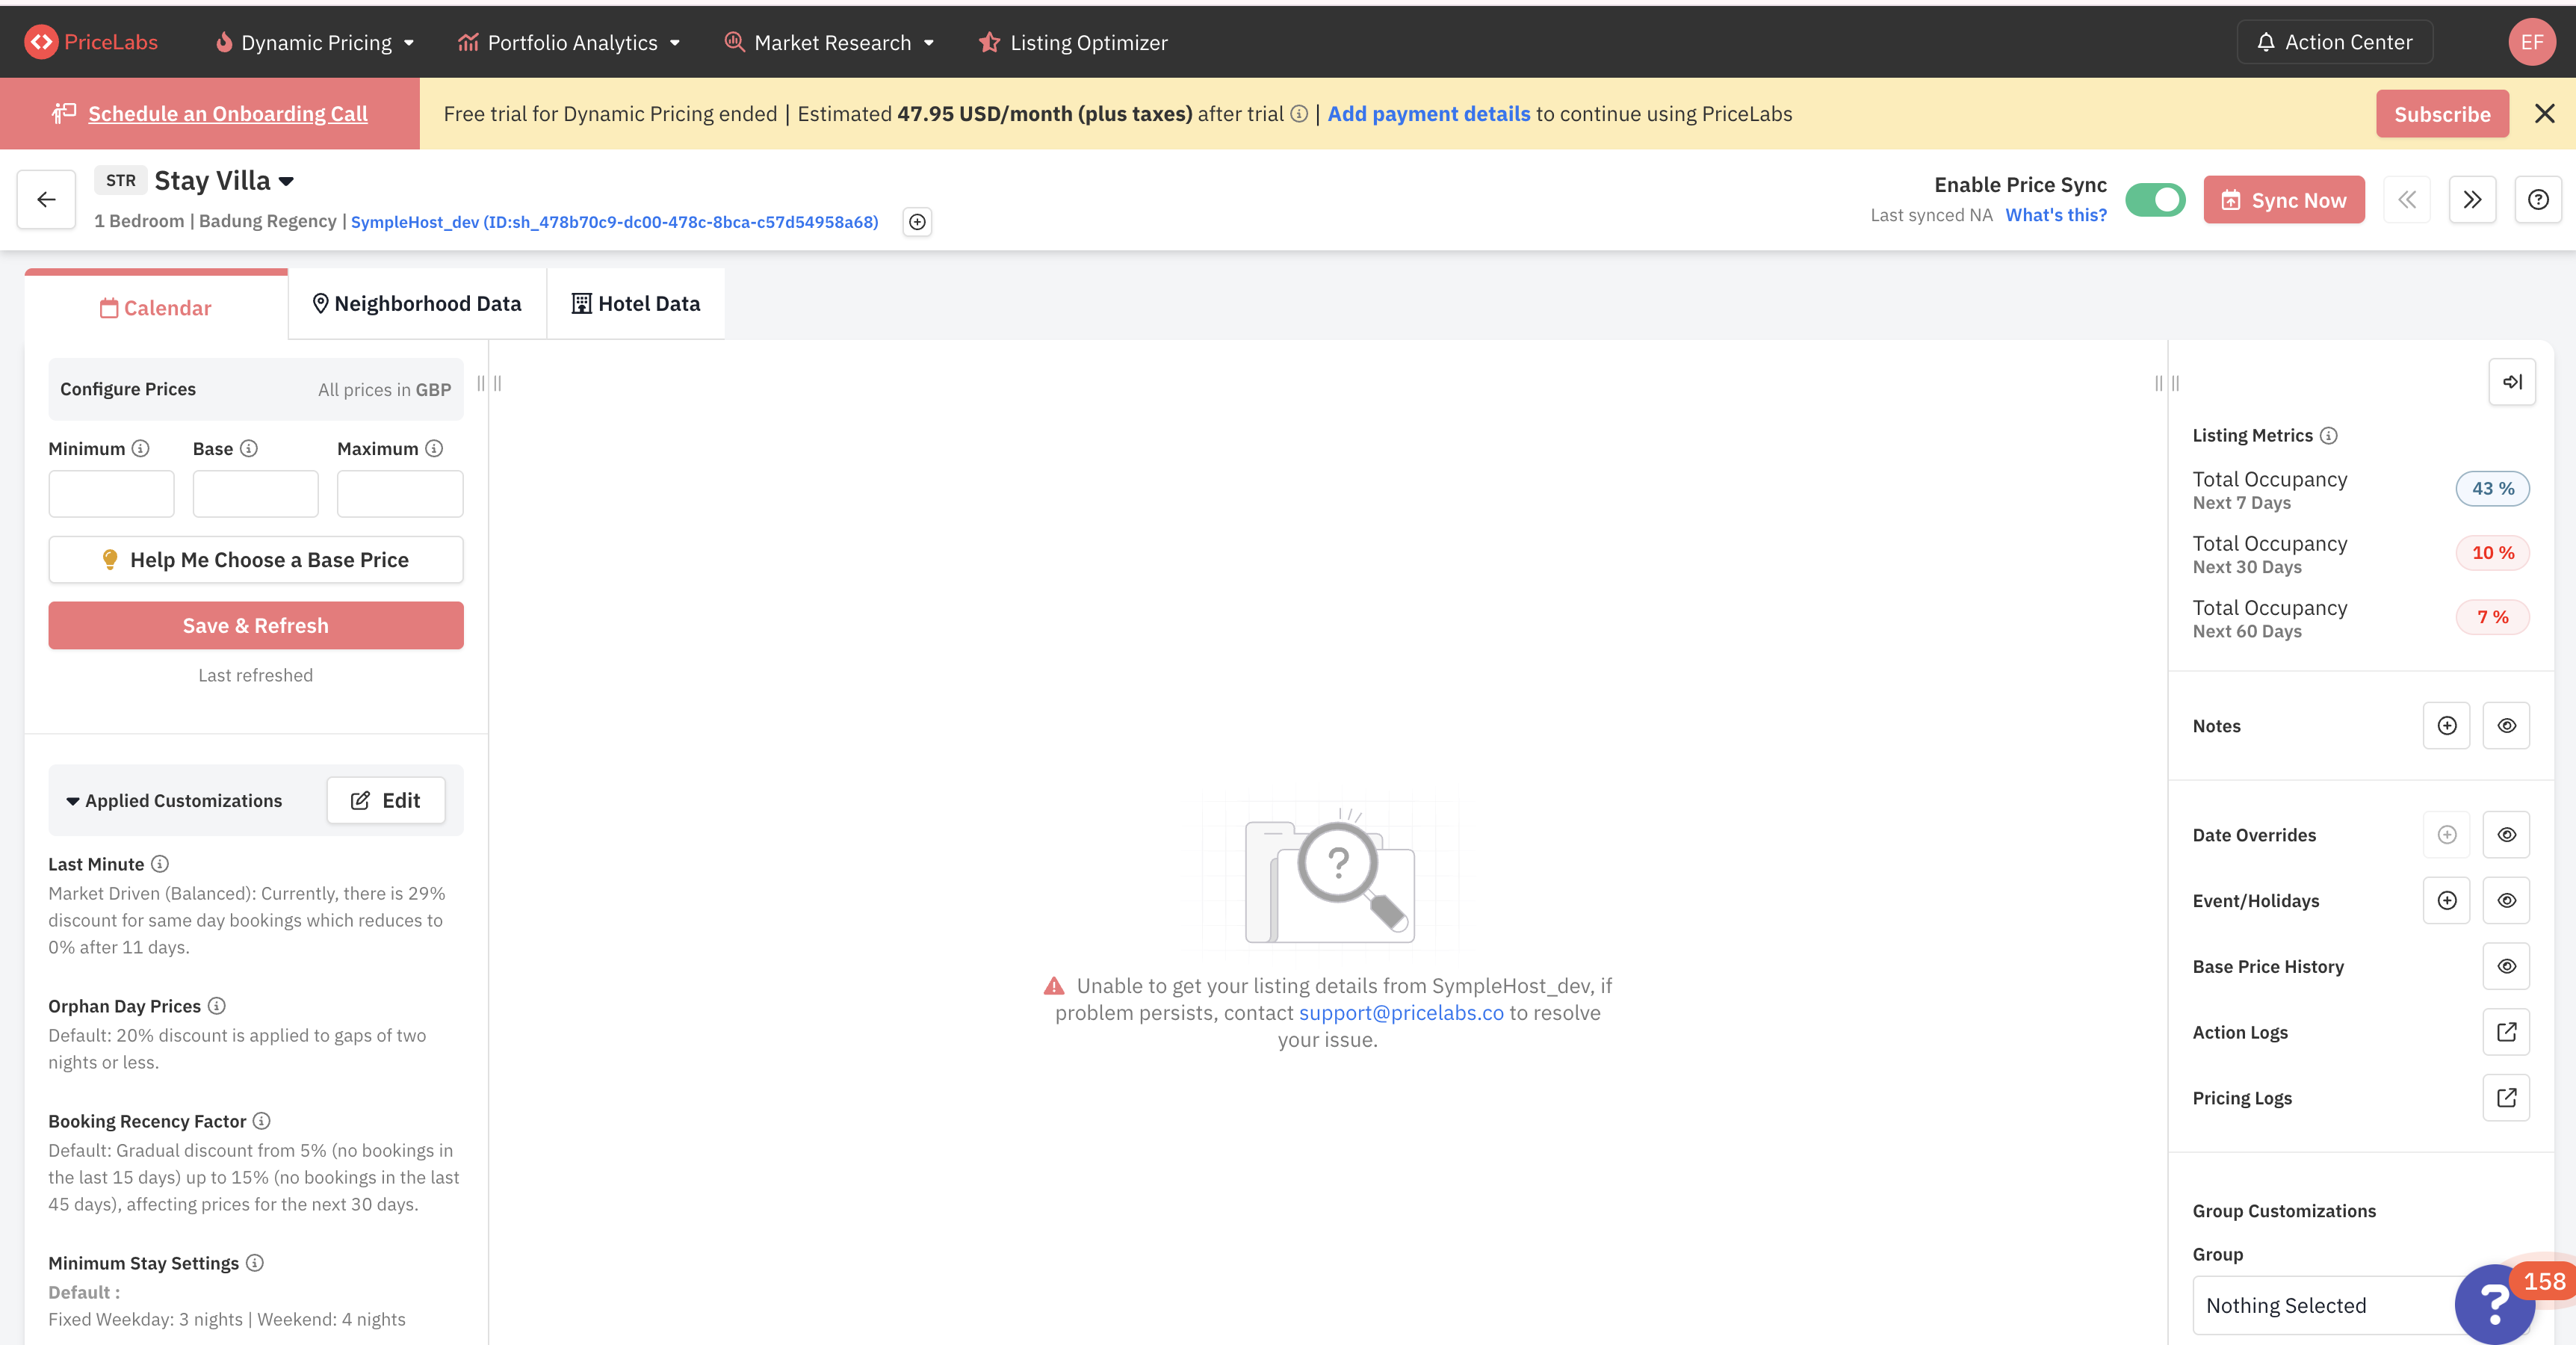Switch to the Hotel Data tab
This screenshot has width=2576, height=1345.
click(636, 303)
